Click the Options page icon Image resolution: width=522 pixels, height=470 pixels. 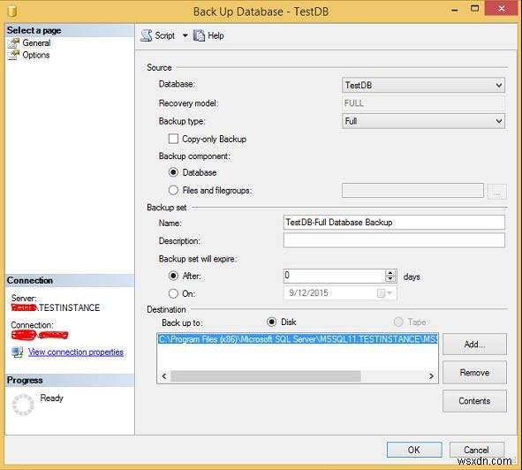pyautogui.click(x=13, y=56)
